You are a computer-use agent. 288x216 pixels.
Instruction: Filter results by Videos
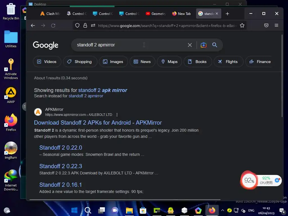tap(47, 62)
